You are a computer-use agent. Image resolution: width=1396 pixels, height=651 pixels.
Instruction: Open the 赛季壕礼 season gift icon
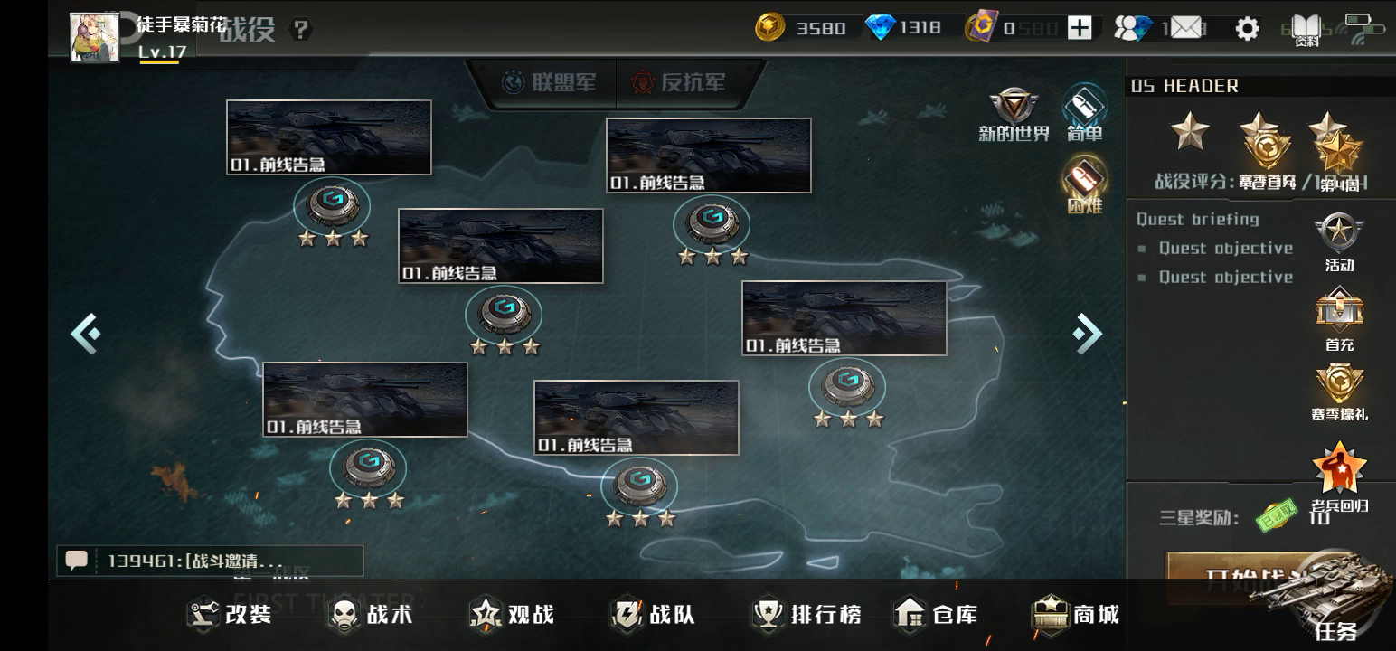pos(1339,392)
